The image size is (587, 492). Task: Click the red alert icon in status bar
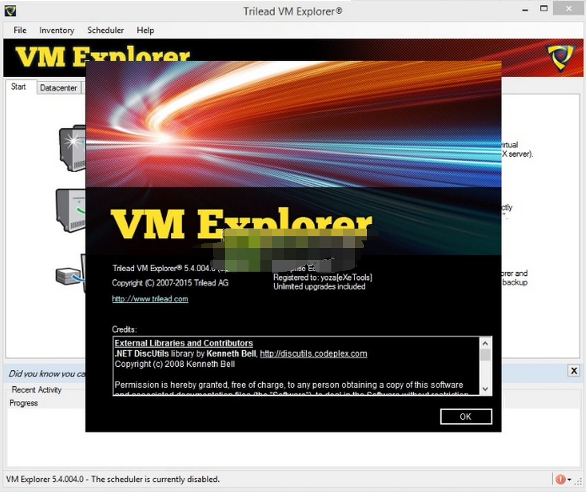[x=560, y=479]
